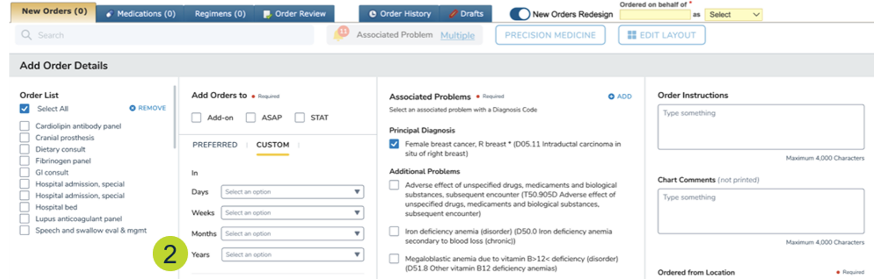Open the Regimens tab

pyautogui.click(x=220, y=14)
